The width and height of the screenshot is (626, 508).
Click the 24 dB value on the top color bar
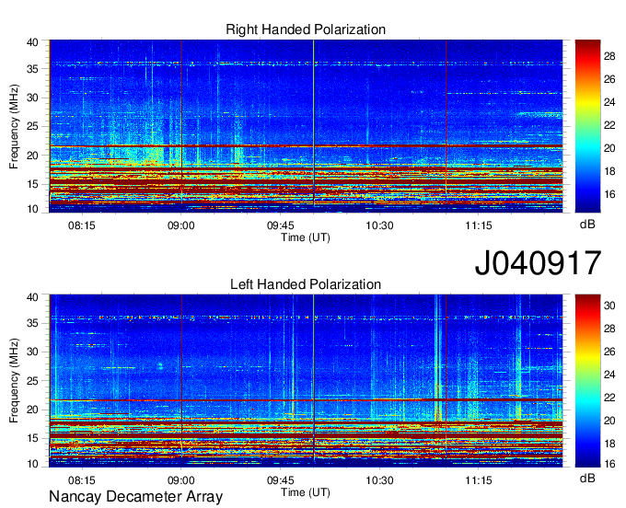[609, 102]
